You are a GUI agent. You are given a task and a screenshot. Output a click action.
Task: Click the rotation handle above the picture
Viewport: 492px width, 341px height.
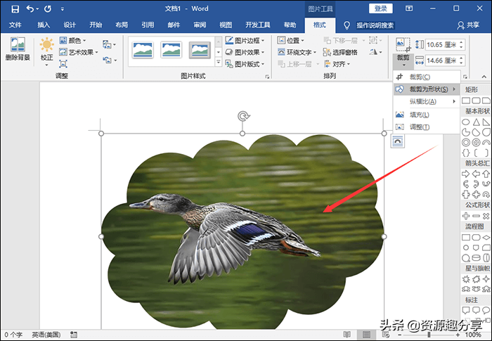point(242,116)
